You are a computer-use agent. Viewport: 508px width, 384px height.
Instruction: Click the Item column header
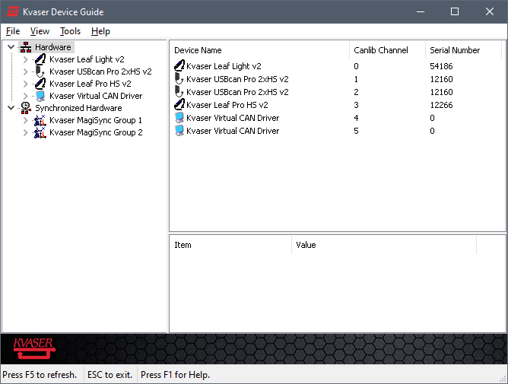[x=230, y=245]
